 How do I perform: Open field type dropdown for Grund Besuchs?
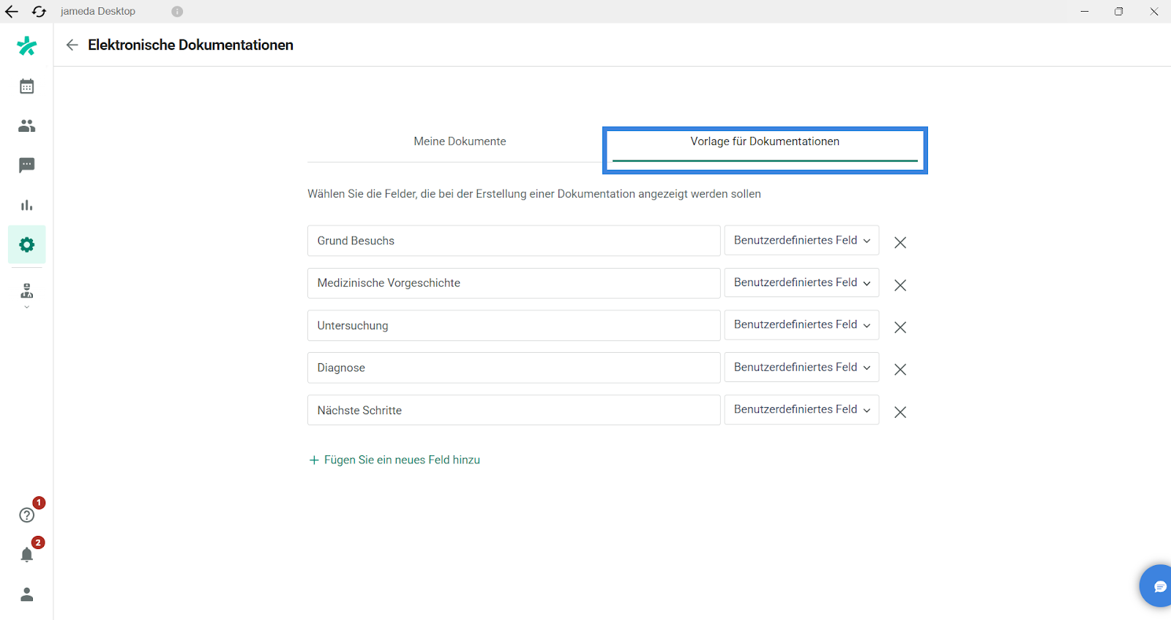pyautogui.click(x=801, y=240)
